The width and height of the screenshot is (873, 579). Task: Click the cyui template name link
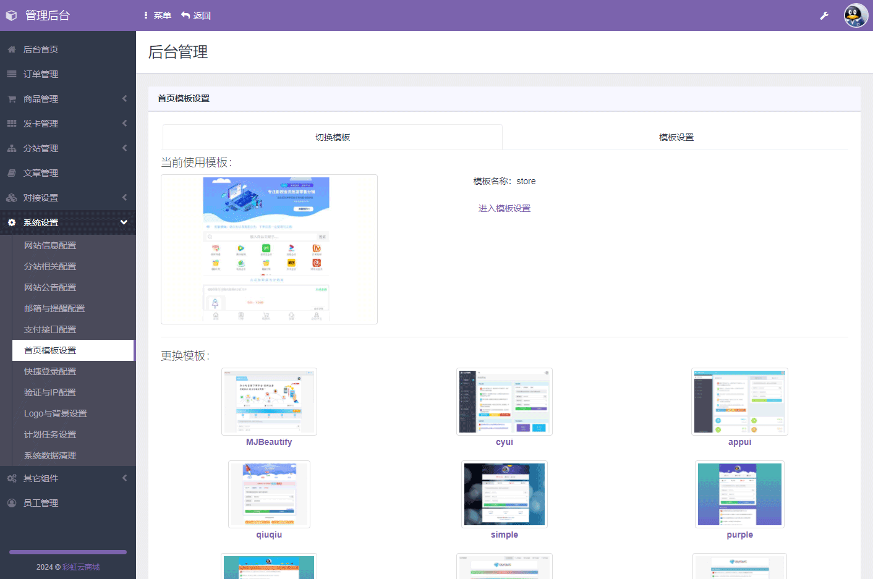[505, 442]
